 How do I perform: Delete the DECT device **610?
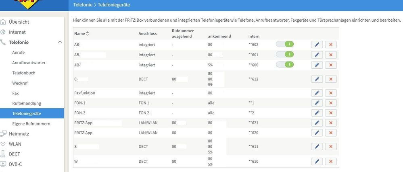click(x=330, y=162)
